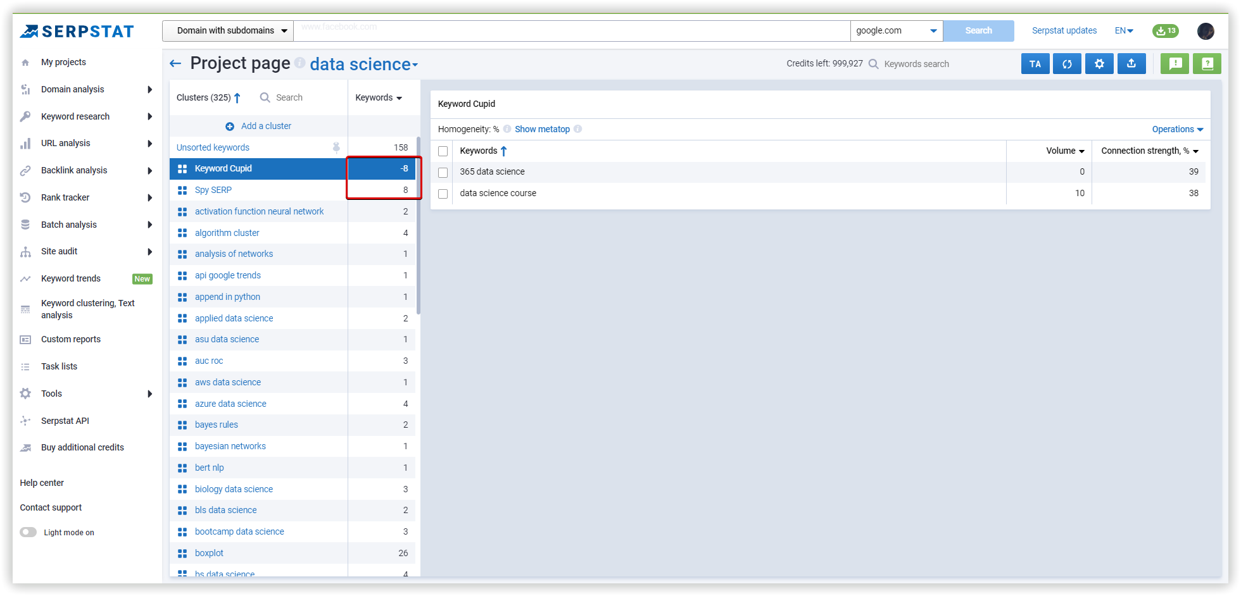Select Site audit from sidebar menu
This screenshot has height=596, width=1241.
(60, 251)
